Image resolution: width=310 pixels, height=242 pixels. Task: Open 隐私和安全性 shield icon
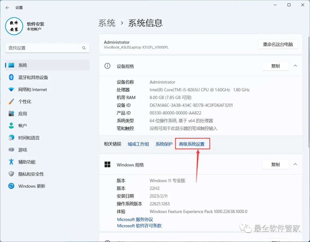pos(11,174)
